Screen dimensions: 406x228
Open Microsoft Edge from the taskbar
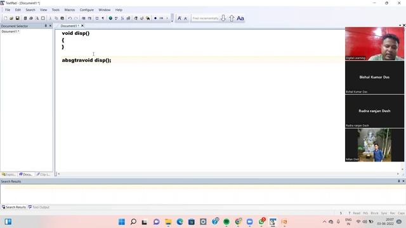coord(180,222)
